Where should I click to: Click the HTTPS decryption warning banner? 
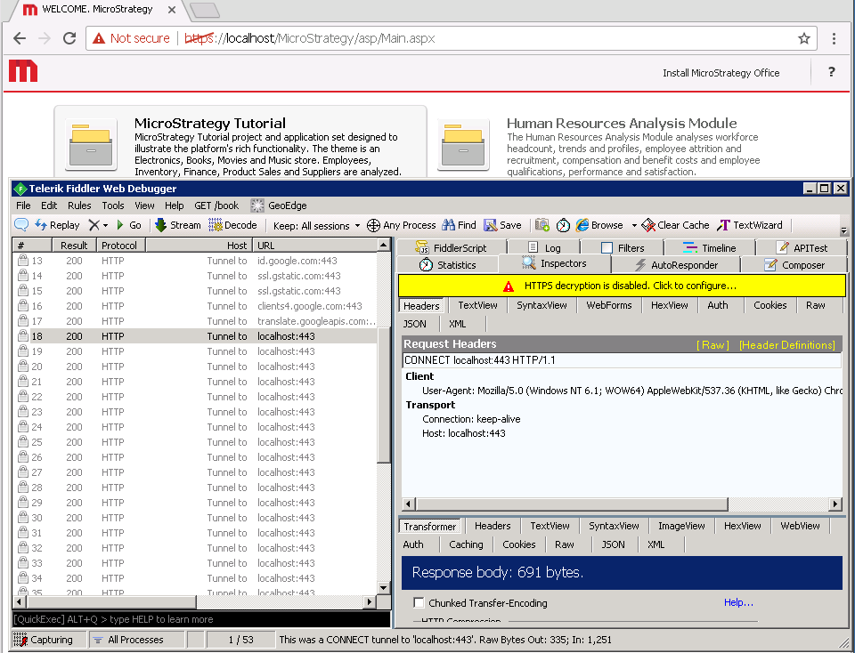coord(621,286)
